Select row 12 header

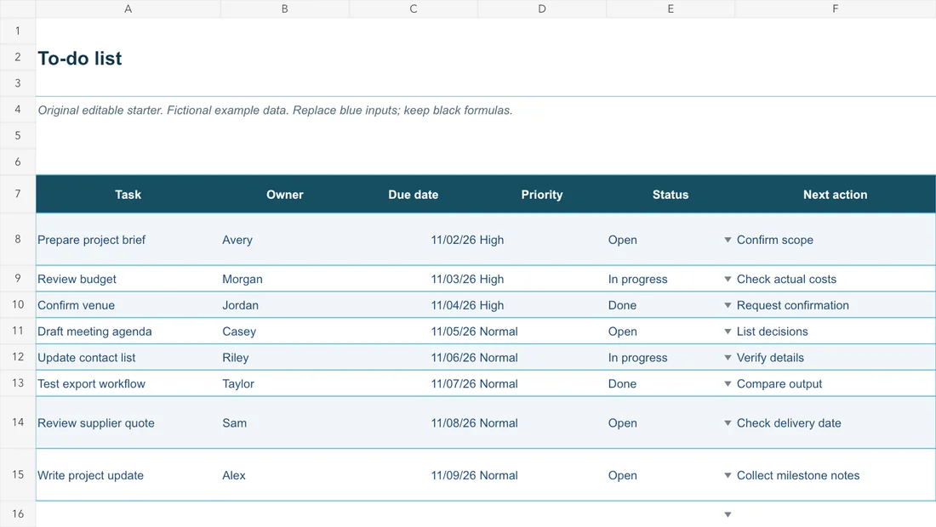pyautogui.click(x=18, y=357)
